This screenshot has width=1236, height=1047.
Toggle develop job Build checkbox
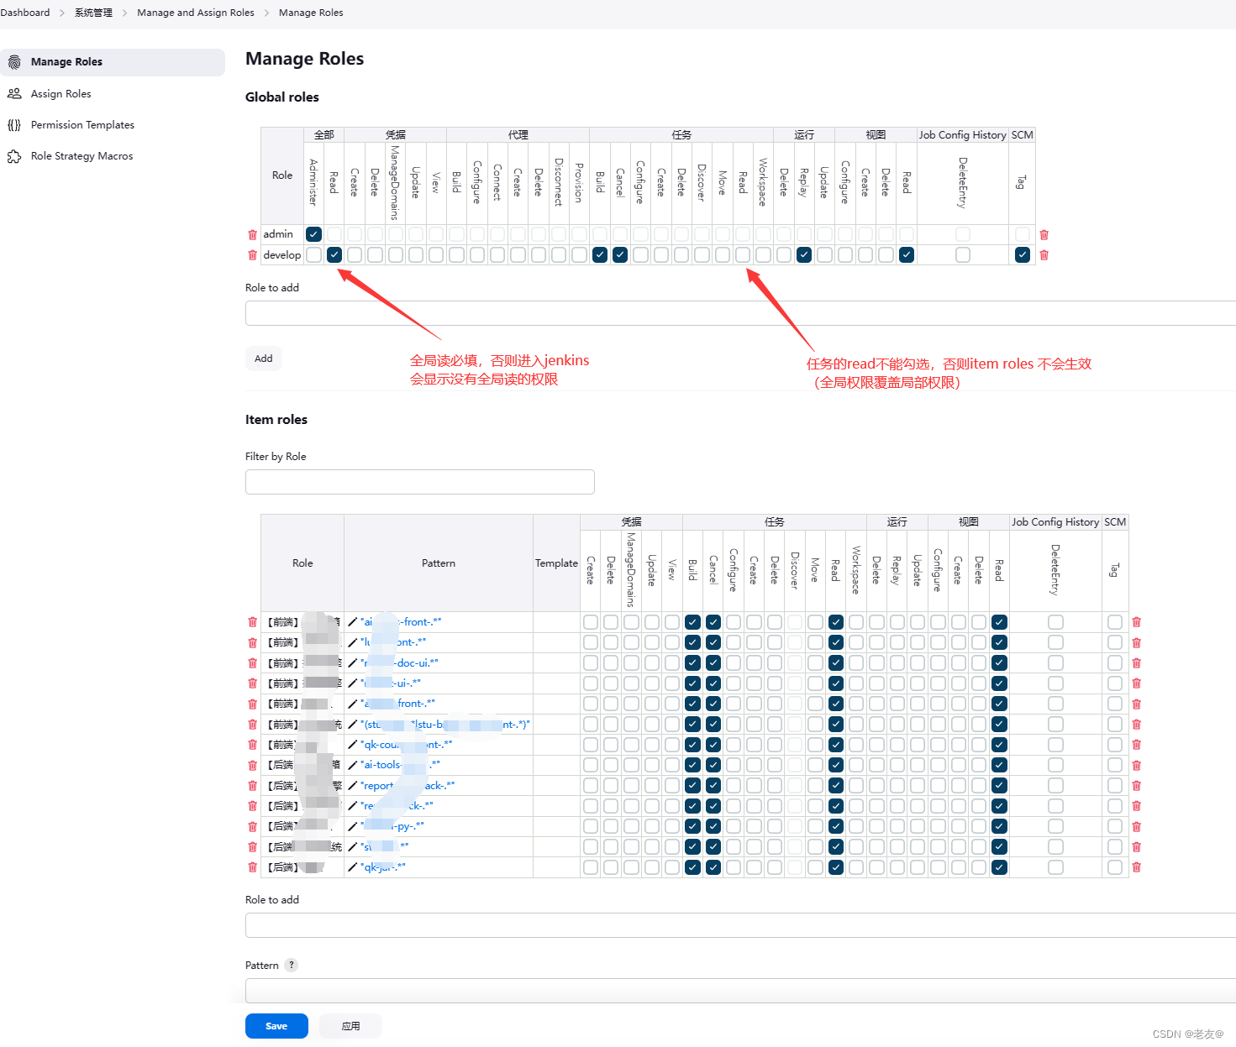[600, 254]
